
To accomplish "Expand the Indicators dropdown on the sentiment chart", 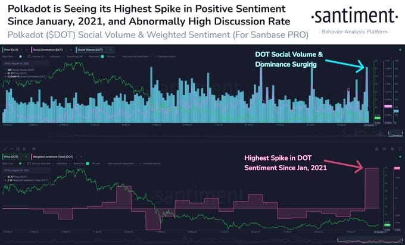I will (x=63, y=164).
